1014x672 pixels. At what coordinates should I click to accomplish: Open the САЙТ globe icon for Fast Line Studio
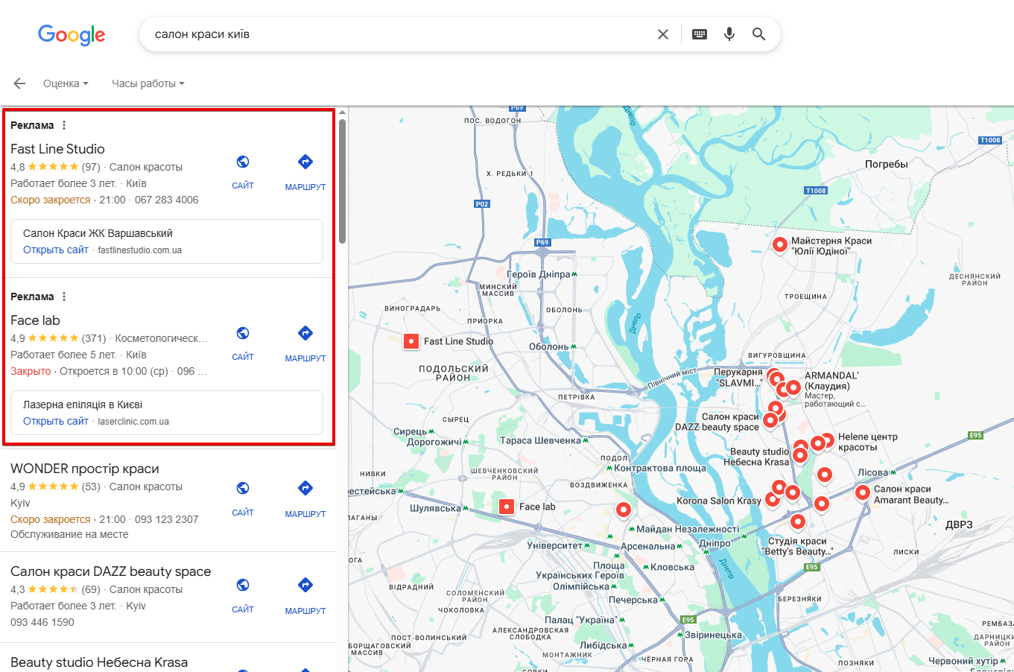[x=242, y=162]
